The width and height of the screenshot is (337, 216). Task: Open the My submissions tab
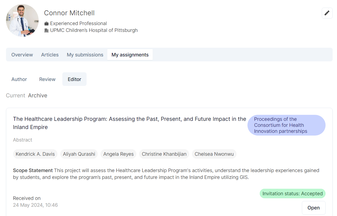(x=85, y=55)
